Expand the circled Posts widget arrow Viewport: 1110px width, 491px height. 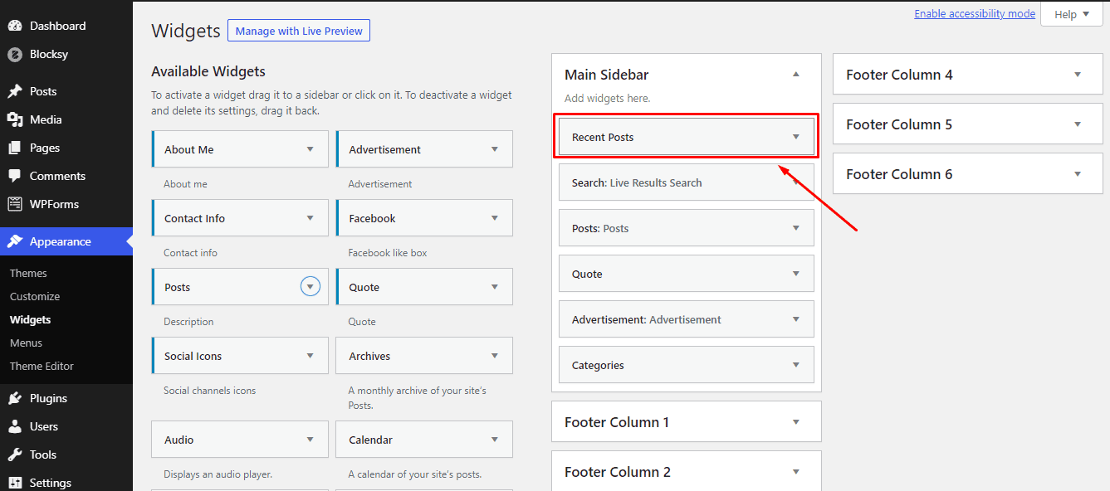coord(310,287)
